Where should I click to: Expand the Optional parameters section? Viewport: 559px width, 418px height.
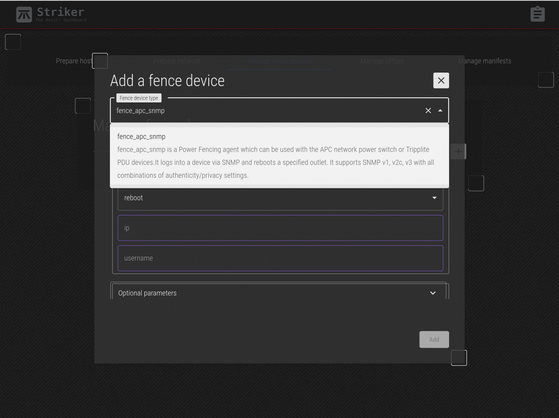[x=279, y=293]
